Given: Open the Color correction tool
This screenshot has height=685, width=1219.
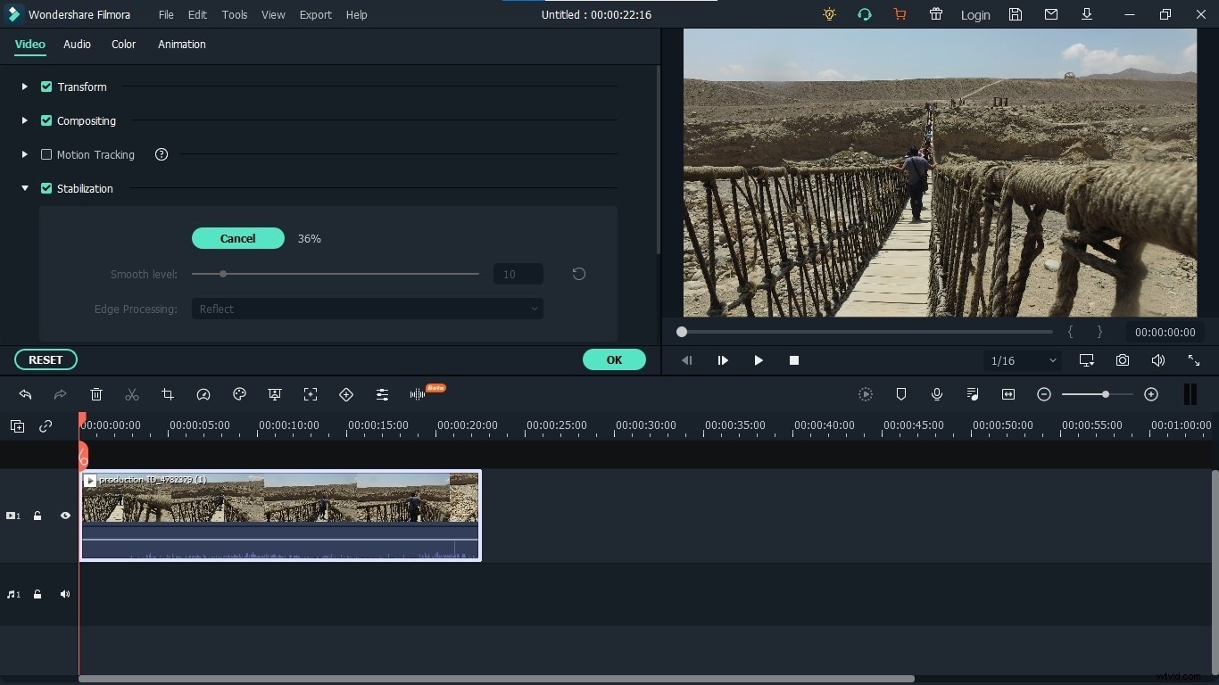Looking at the screenshot, I should [239, 394].
